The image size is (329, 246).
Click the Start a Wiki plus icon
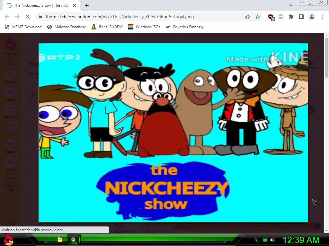click(11, 178)
